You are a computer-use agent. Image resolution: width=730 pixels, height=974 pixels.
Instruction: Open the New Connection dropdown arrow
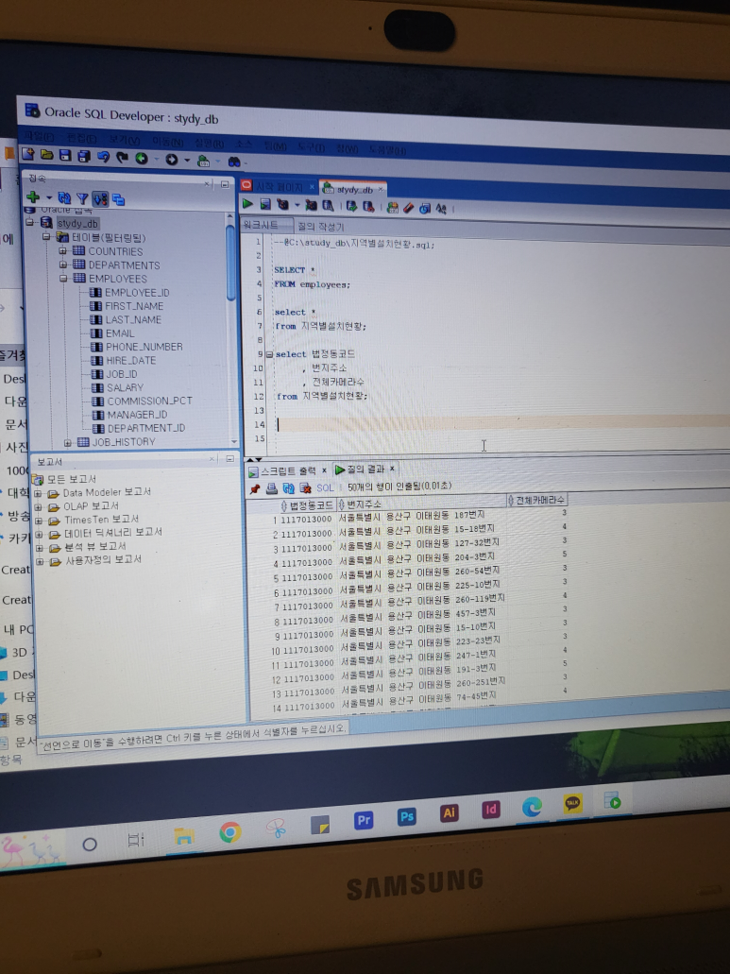pyautogui.click(x=49, y=197)
